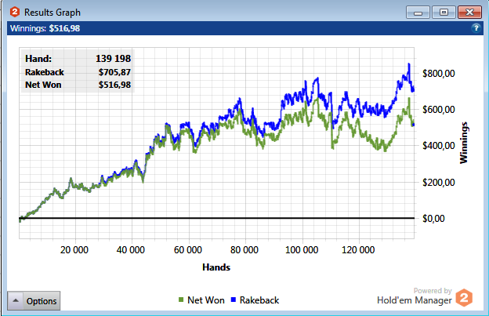Viewport: 489px width, 316px height.
Task: Minimize the Results Graph window
Action: [418, 13]
